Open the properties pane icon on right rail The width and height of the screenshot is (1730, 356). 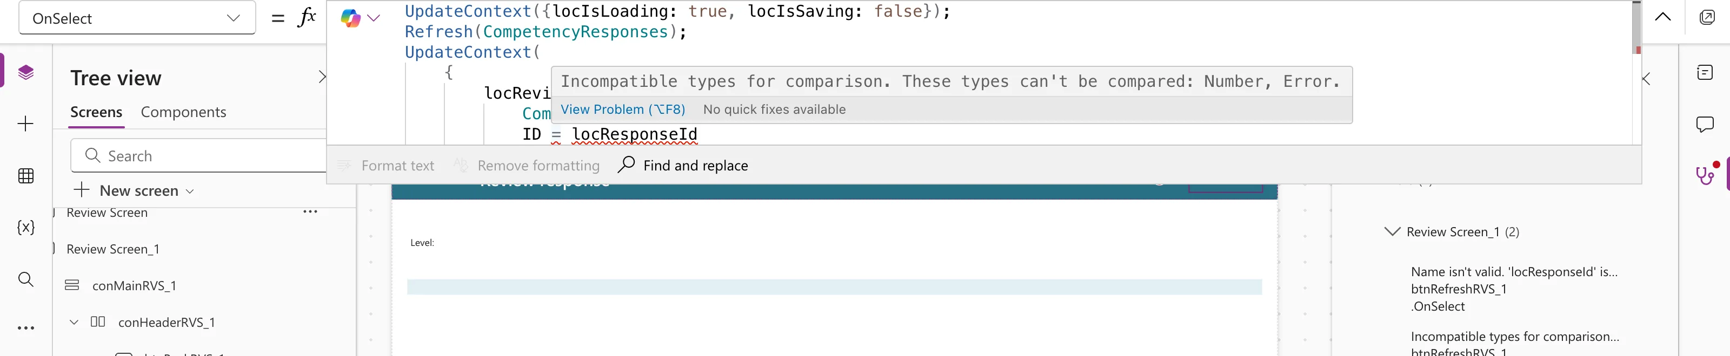click(1705, 72)
